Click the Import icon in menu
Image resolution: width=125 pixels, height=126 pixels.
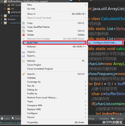click(23, 52)
